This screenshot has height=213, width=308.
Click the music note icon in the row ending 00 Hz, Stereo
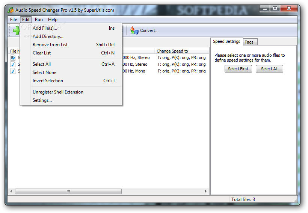point(13,64)
